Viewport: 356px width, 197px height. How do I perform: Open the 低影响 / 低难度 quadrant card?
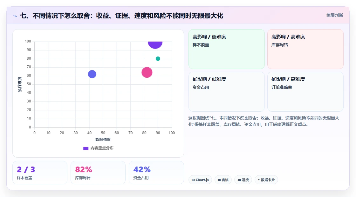(x=227, y=92)
